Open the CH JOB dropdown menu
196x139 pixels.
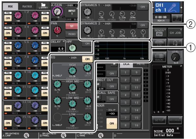(x=175, y=33)
